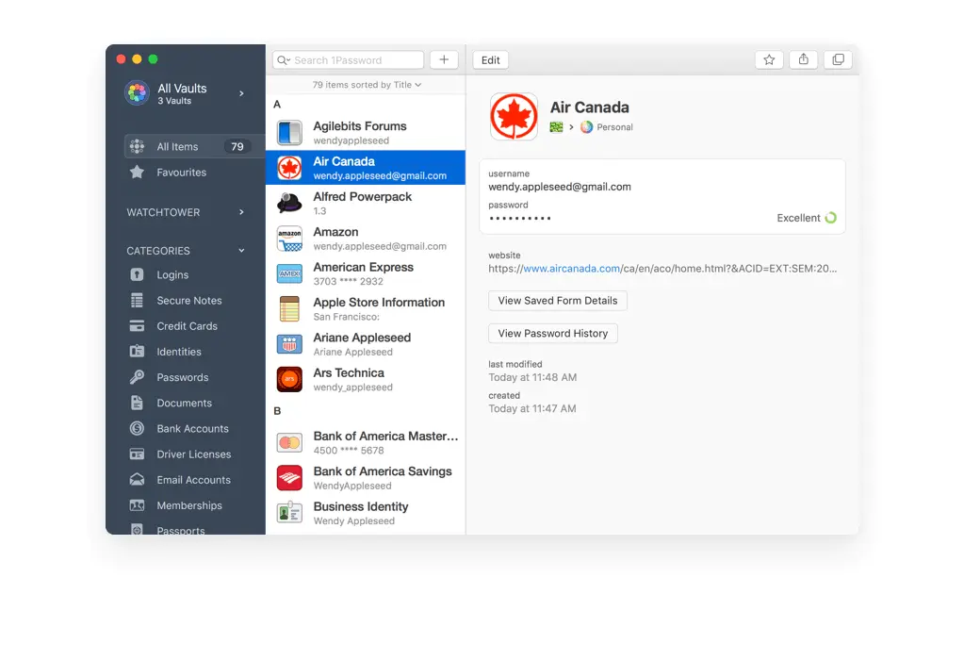
Task: Click the password strength ring indicator
Action: [x=830, y=218]
